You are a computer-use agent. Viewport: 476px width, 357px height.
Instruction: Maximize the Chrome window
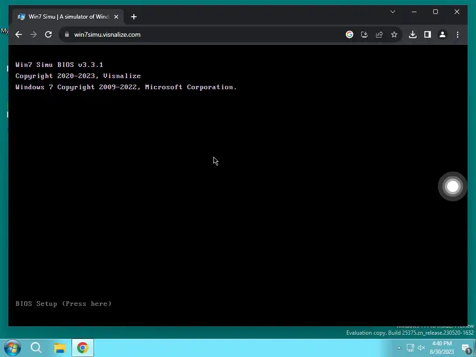435,12
